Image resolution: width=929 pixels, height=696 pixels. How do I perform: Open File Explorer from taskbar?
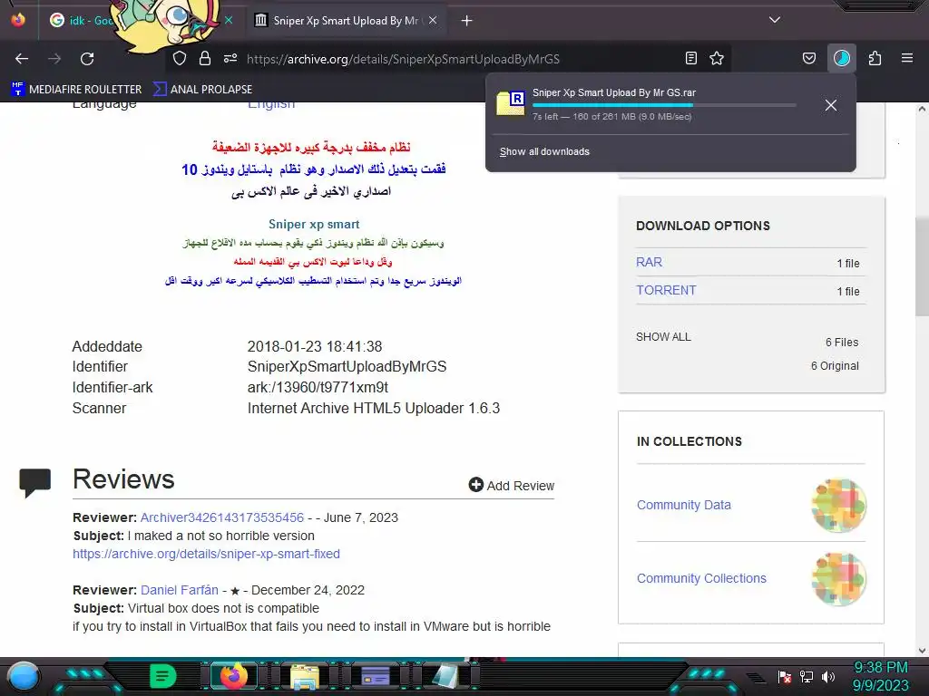pyautogui.click(x=305, y=677)
